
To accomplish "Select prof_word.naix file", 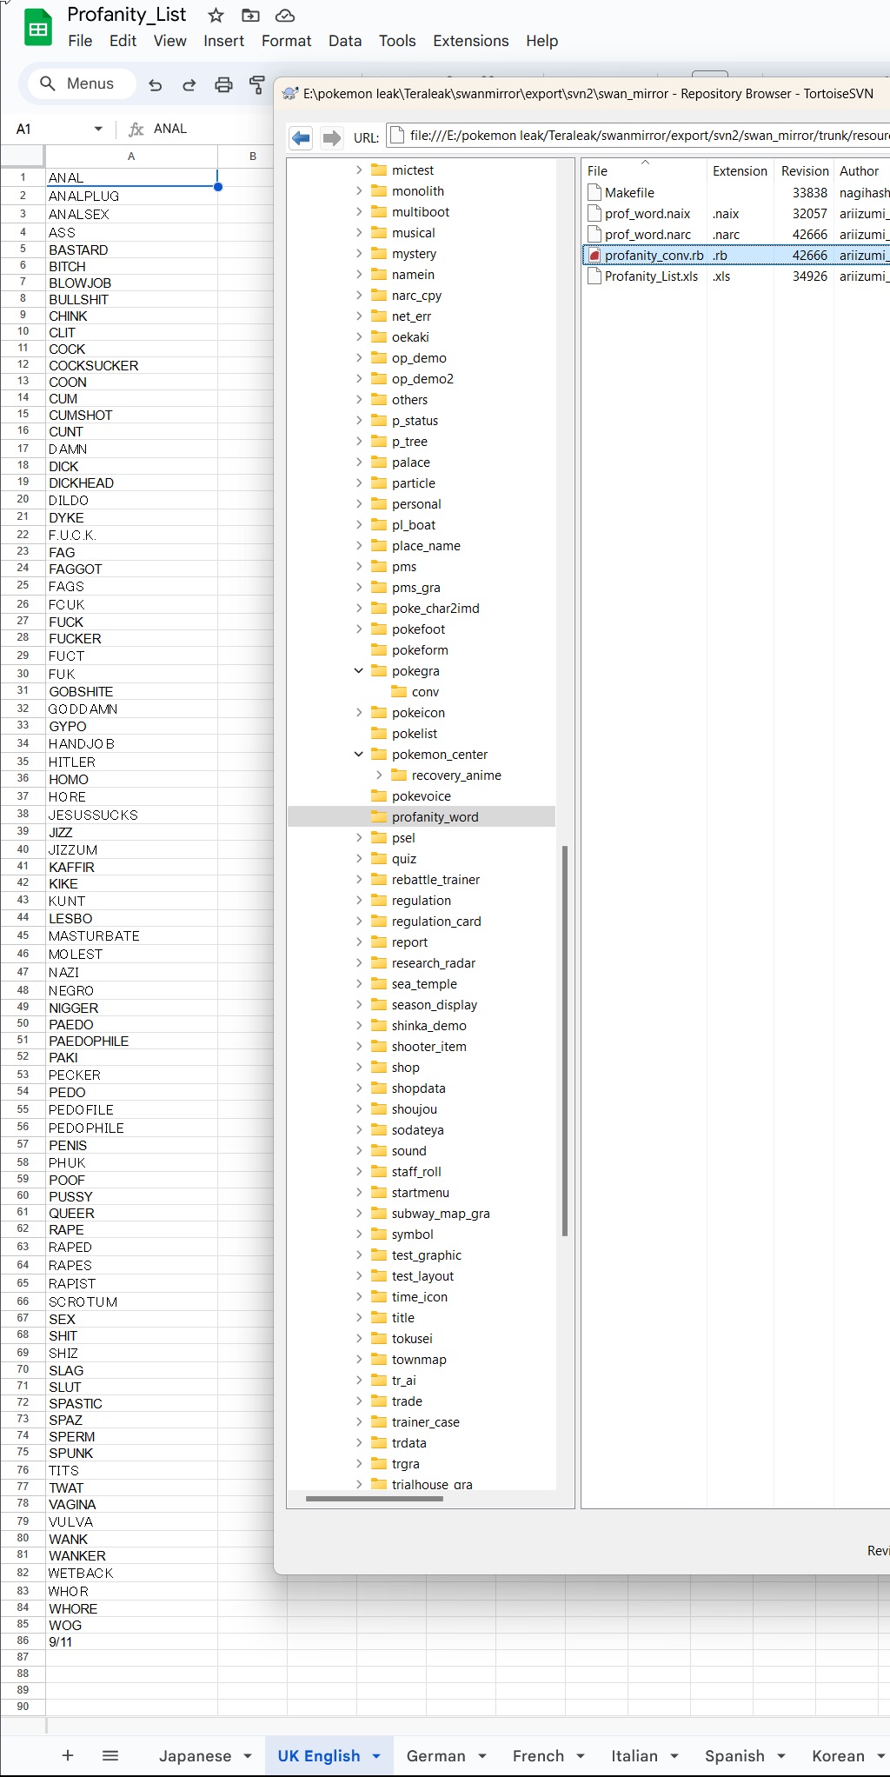I will tap(648, 214).
